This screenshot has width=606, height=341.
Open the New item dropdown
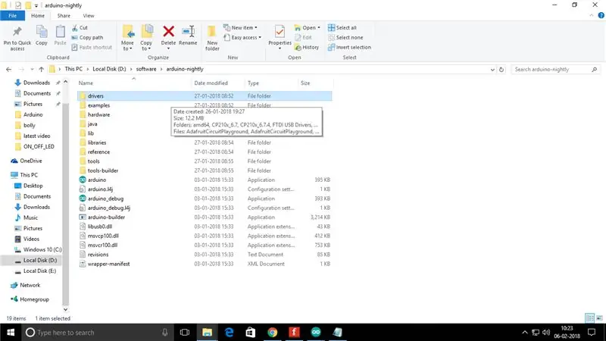tap(240, 28)
